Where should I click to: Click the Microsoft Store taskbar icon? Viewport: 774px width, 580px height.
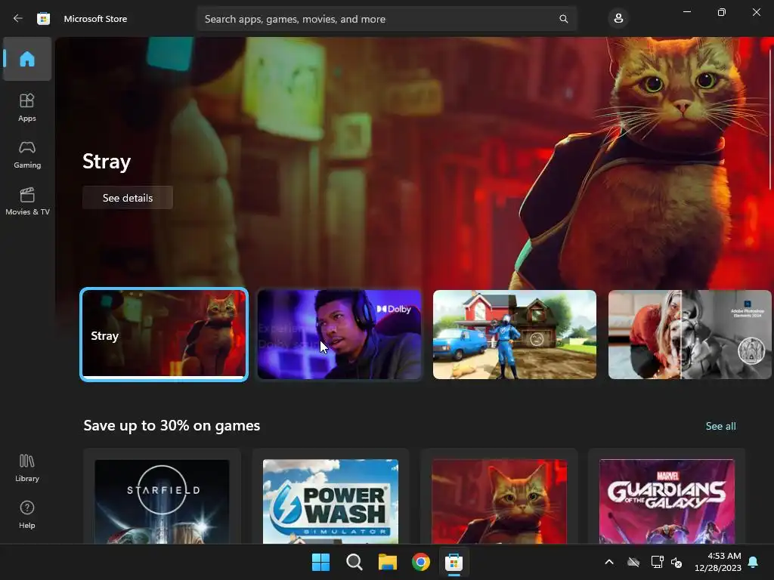[454, 562]
